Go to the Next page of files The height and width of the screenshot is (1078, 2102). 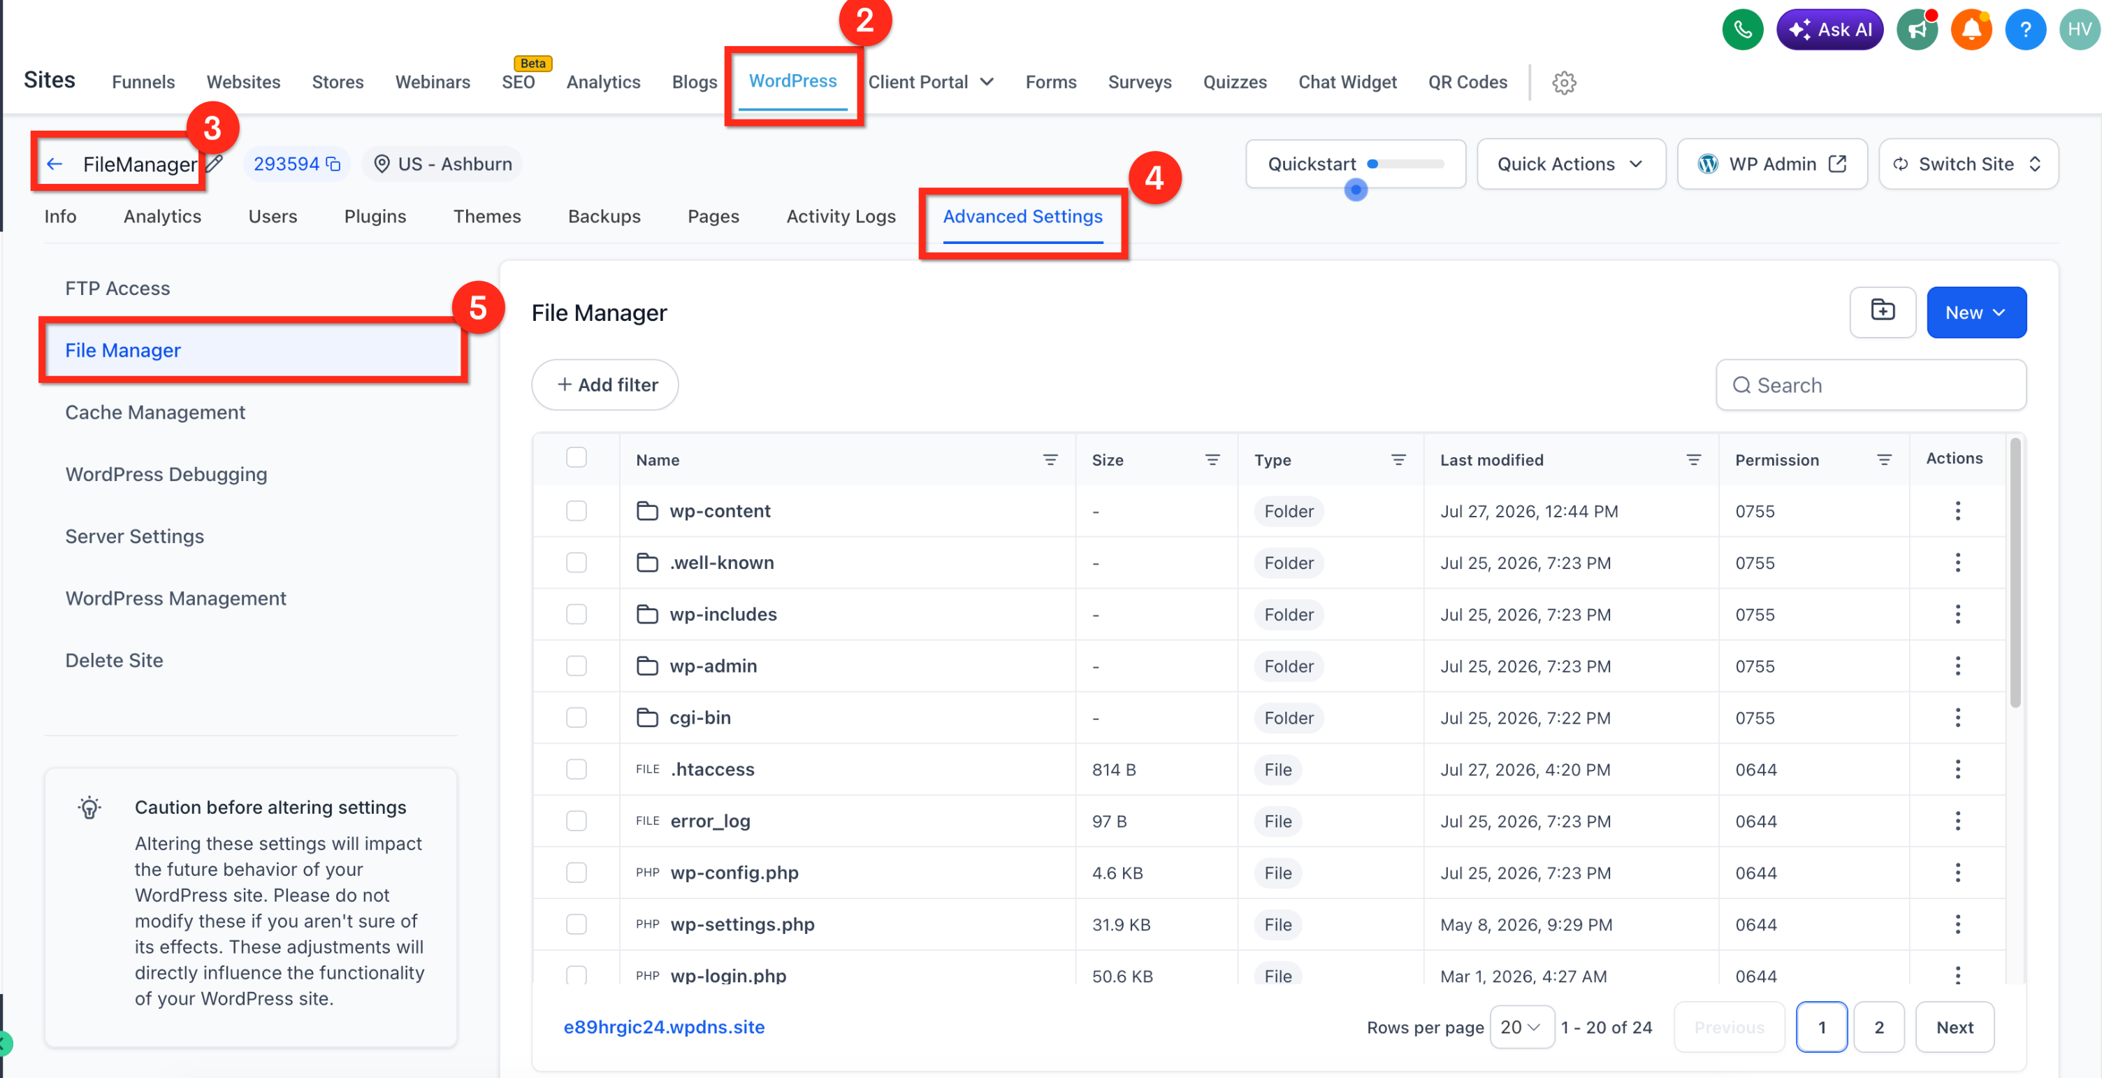point(1955,1028)
